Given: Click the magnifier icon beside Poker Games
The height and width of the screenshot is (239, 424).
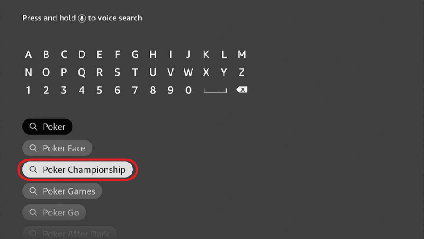Looking at the screenshot, I should coord(33,191).
